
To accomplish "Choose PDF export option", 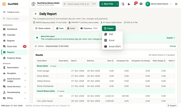I will click(x=112, y=34).
